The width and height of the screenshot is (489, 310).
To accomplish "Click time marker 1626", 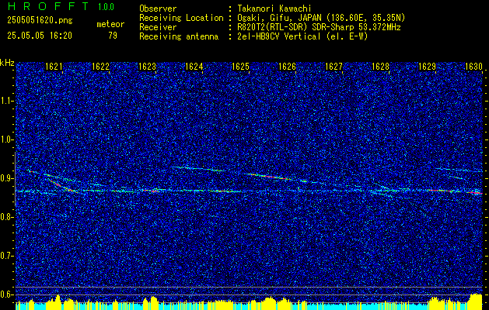I will 287,66.
